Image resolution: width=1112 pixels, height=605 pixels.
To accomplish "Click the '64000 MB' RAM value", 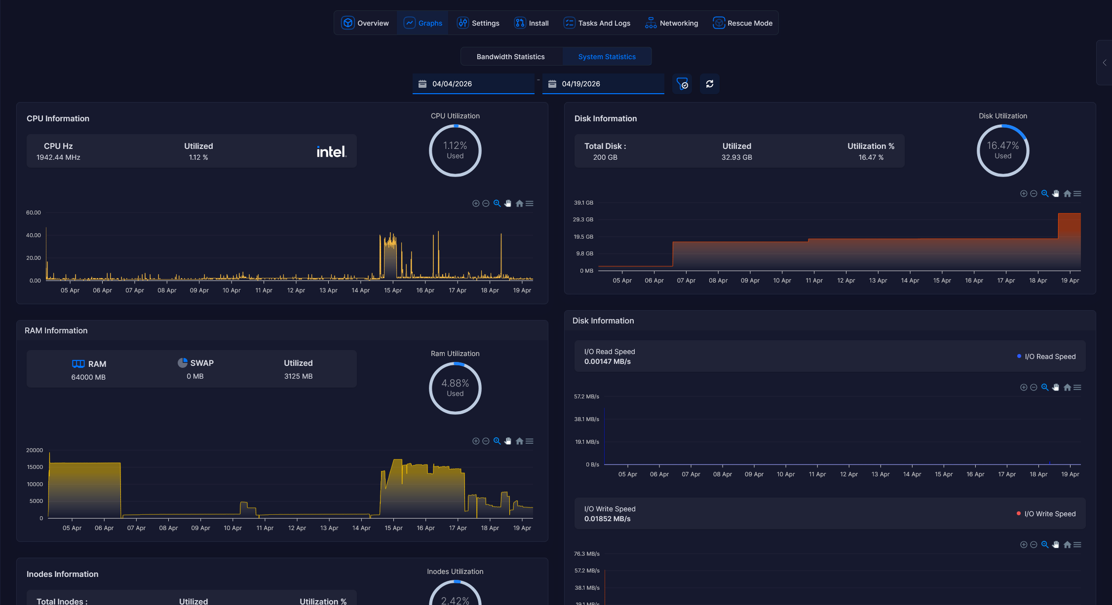I will [x=88, y=377].
